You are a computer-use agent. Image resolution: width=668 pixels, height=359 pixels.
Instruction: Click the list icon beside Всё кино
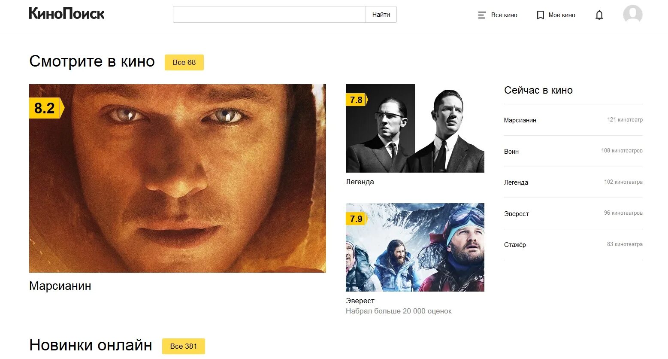point(482,15)
